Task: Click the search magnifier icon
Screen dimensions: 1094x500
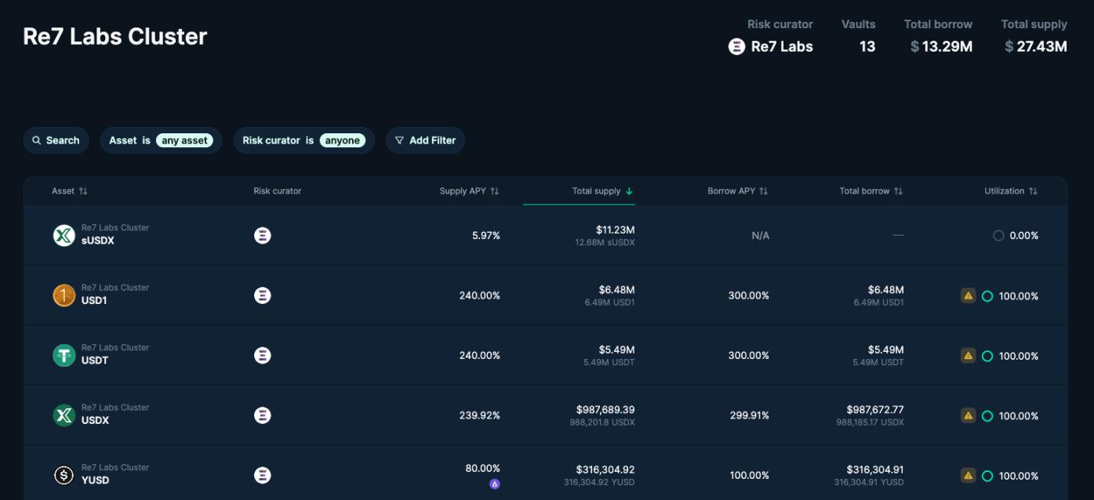Action: pos(35,139)
